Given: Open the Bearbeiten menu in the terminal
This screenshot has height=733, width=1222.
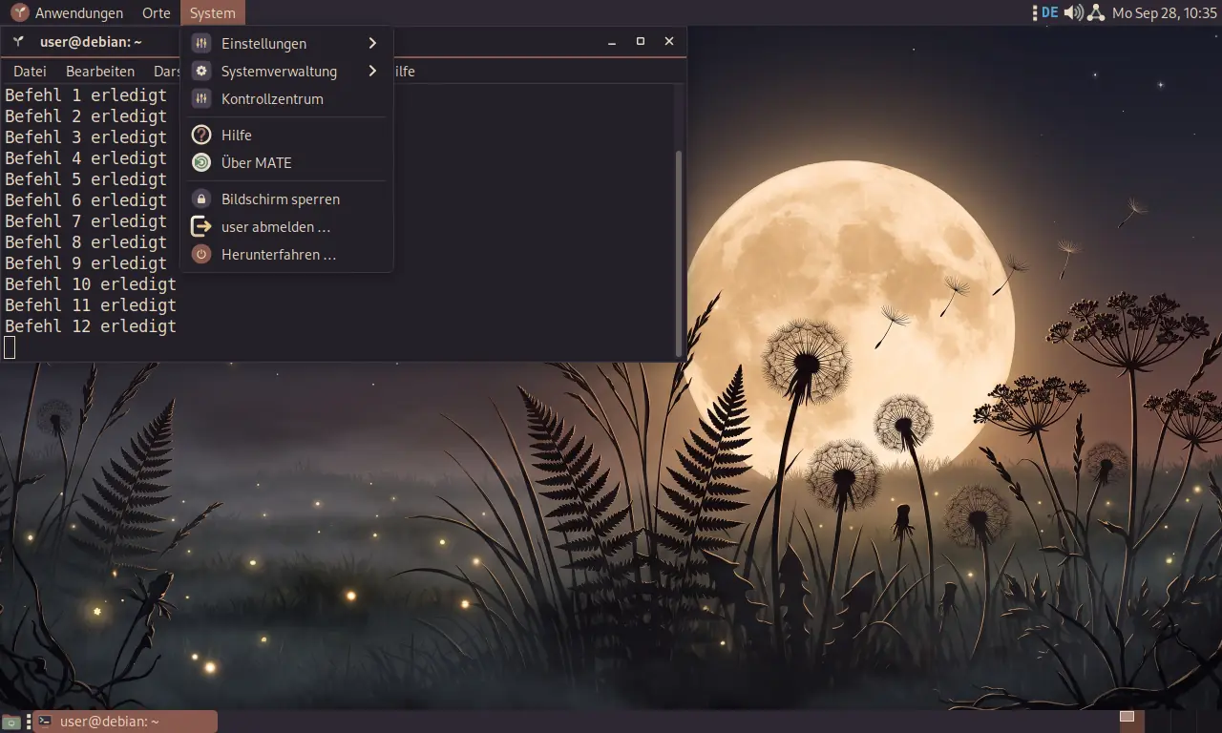Looking at the screenshot, I should (100, 72).
